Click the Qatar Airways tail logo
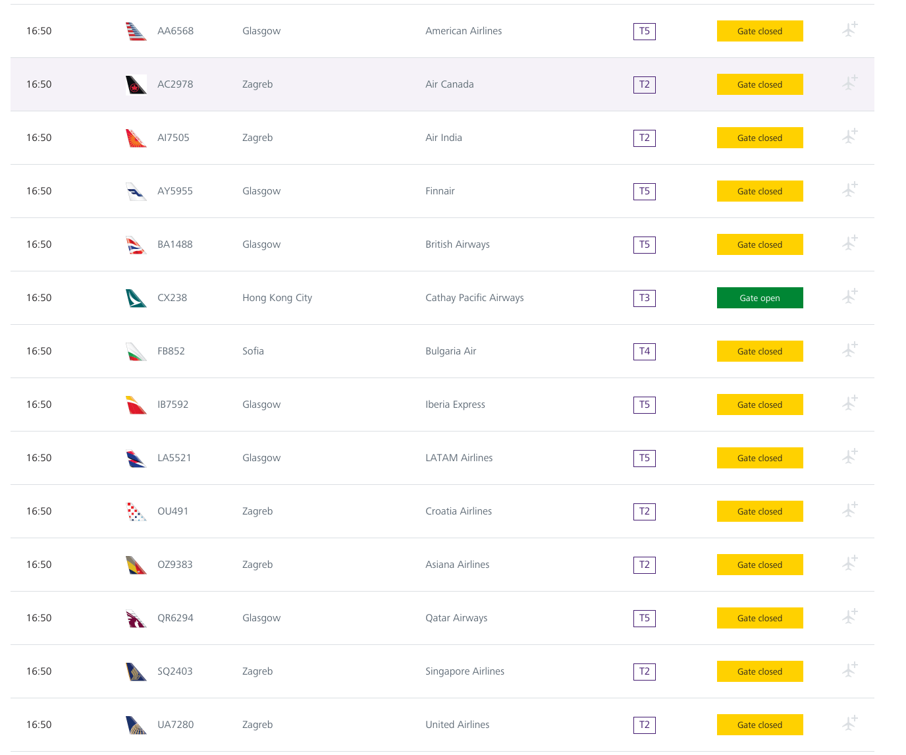Screen dimensions: 906x755 pos(136,618)
